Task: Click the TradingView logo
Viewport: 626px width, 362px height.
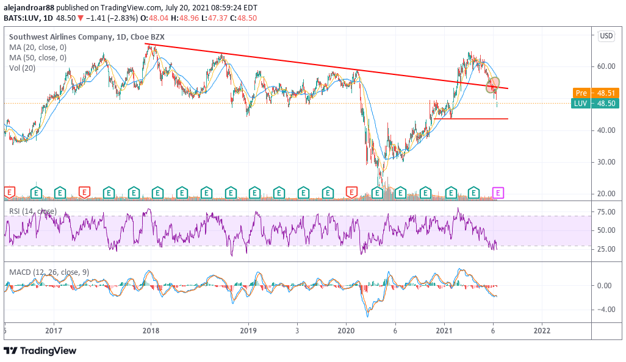Action: pyautogui.click(x=40, y=351)
